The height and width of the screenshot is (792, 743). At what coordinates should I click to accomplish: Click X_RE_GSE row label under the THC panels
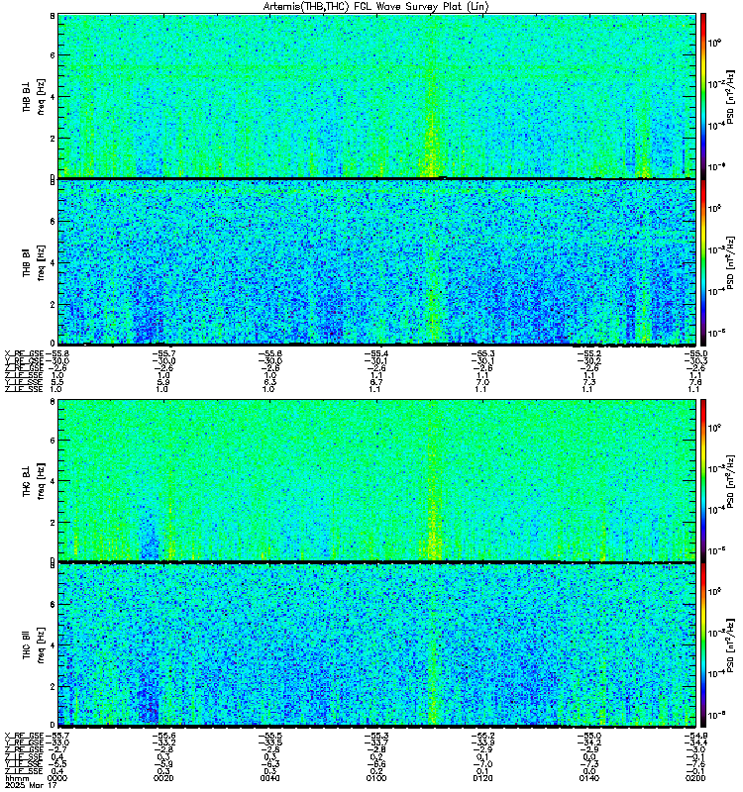click(x=24, y=736)
